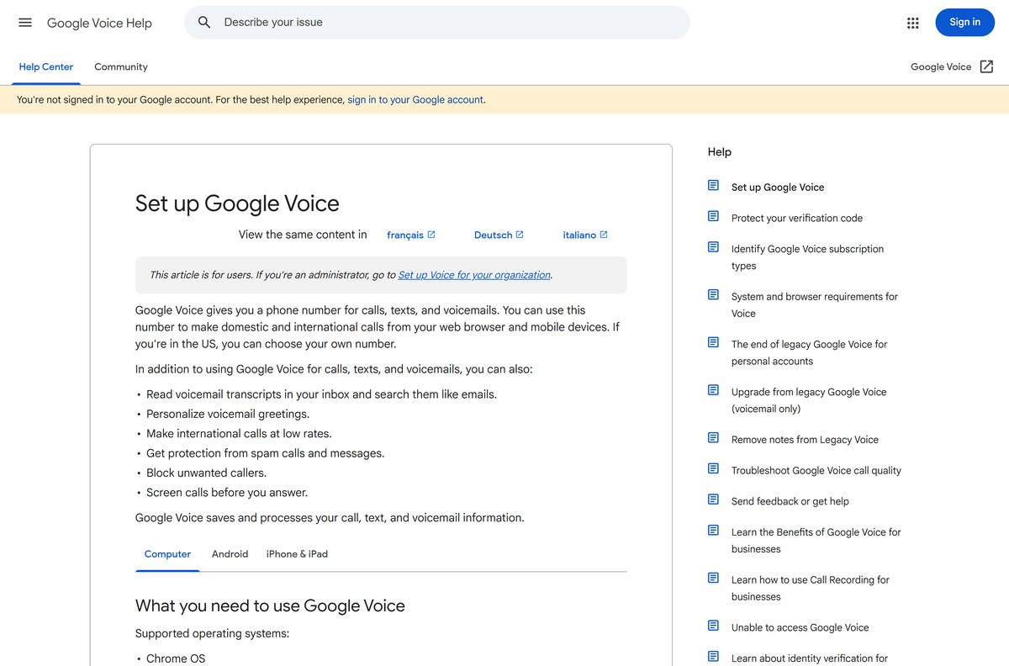The width and height of the screenshot is (1009, 666).
Task: Select the Computer tab
Action: (167, 554)
